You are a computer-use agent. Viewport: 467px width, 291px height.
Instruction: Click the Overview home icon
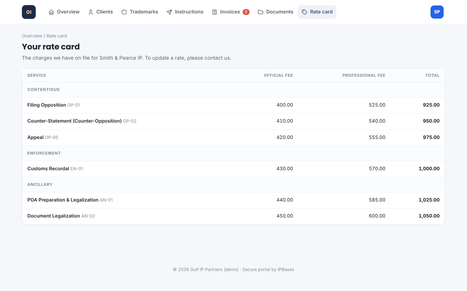51,12
